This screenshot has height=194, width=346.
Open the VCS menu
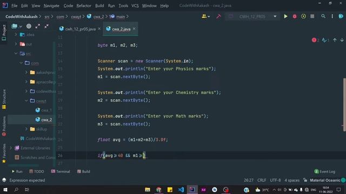tap(135, 6)
